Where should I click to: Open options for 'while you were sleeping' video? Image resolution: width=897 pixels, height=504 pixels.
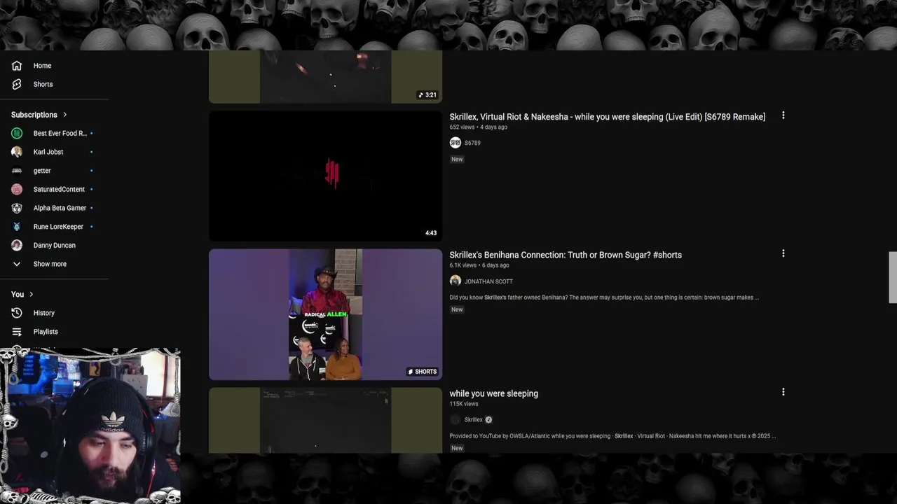coord(783,392)
